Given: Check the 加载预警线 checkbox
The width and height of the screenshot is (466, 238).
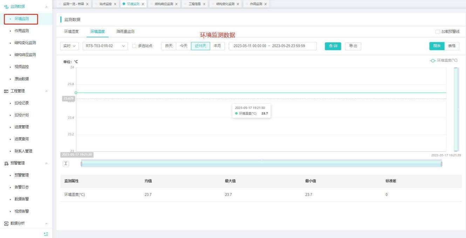Looking at the screenshot, I should coord(437,32).
